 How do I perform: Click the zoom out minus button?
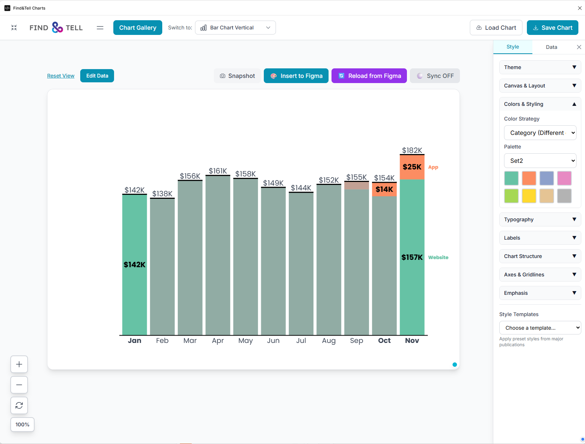click(x=19, y=385)
